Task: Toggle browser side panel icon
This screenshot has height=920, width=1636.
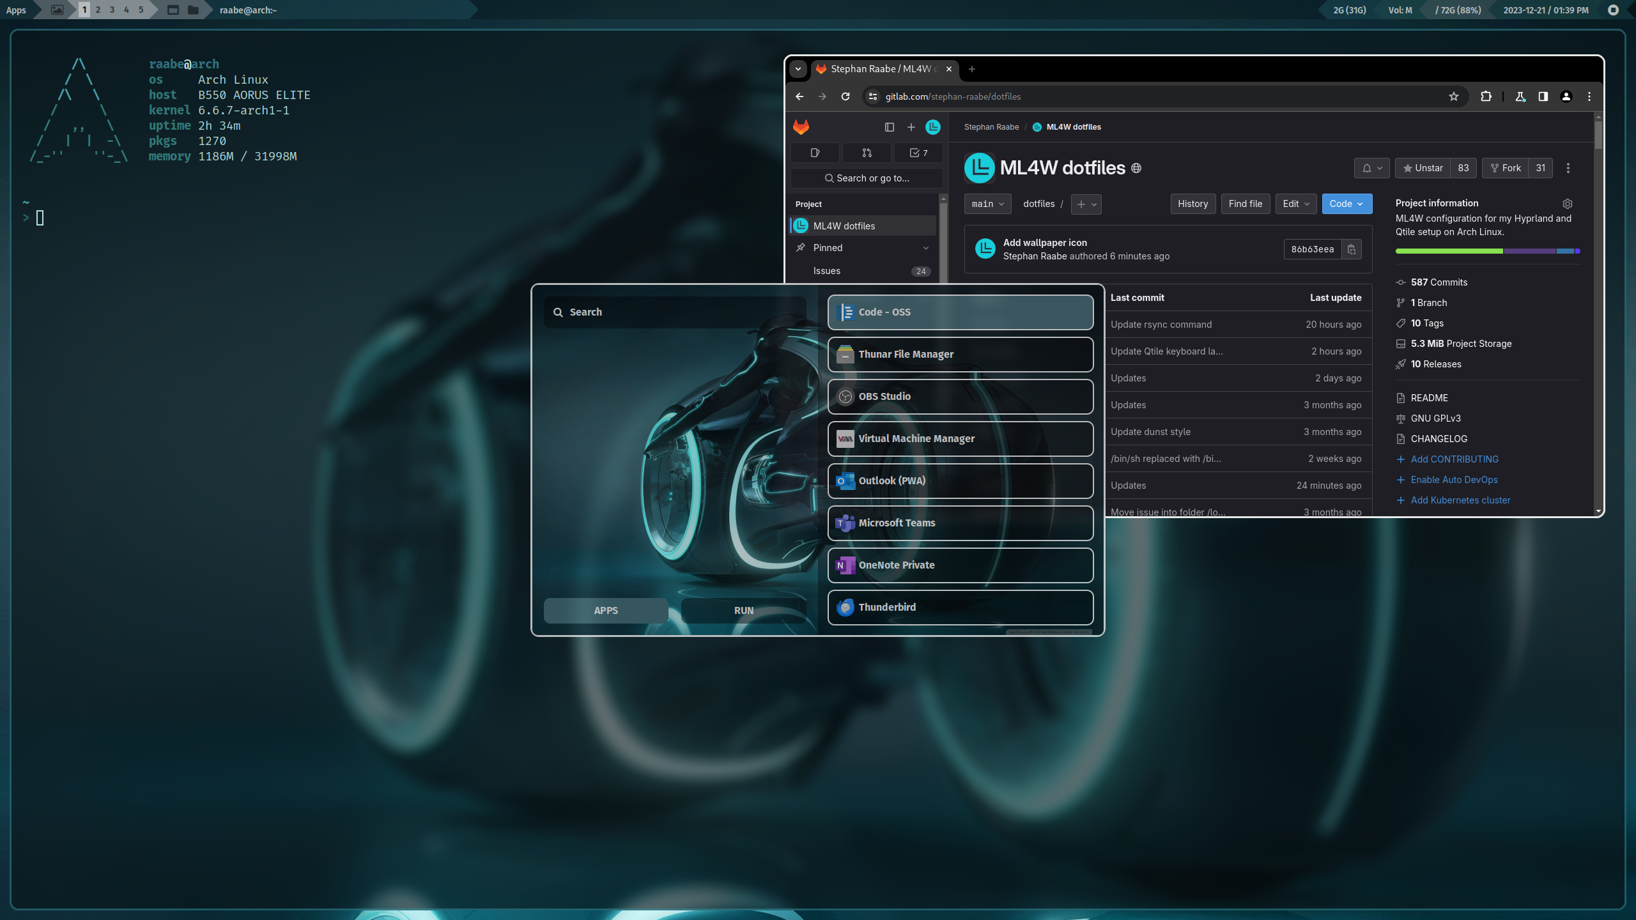Action: coord(1543,96)
